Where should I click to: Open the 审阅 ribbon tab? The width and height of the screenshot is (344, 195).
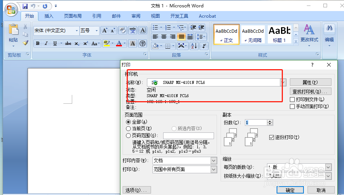[x=136, y=16]
